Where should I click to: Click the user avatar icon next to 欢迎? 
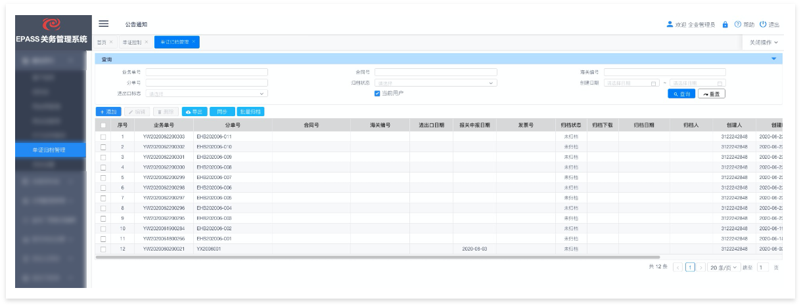670,24
